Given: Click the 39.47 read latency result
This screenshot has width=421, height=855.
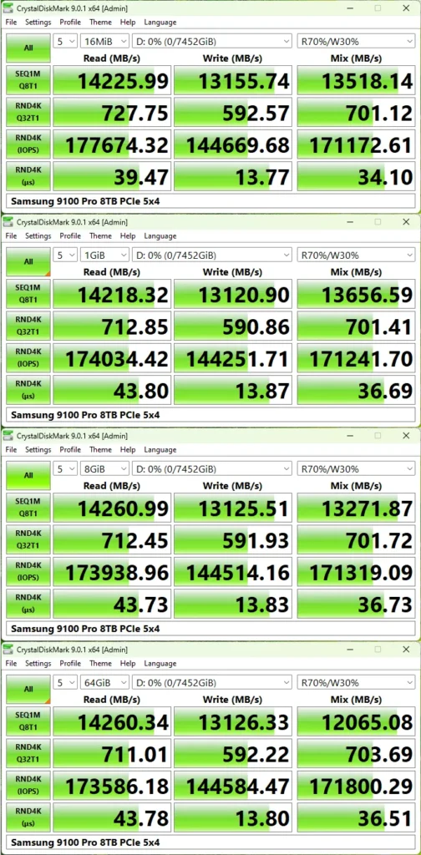Looking at the screenshot, I should click(x=112, y=176).
